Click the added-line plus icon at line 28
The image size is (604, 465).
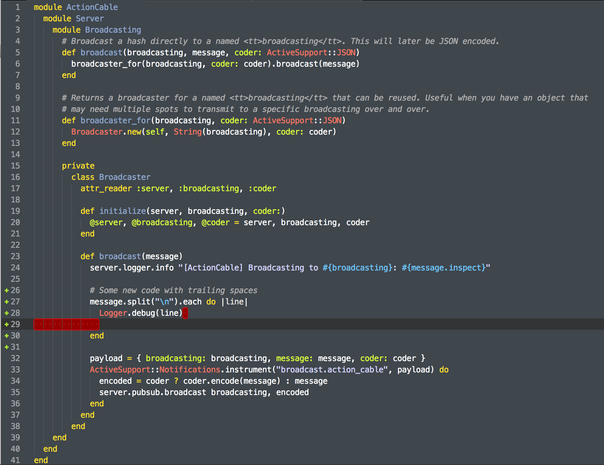tap(7, 313)
